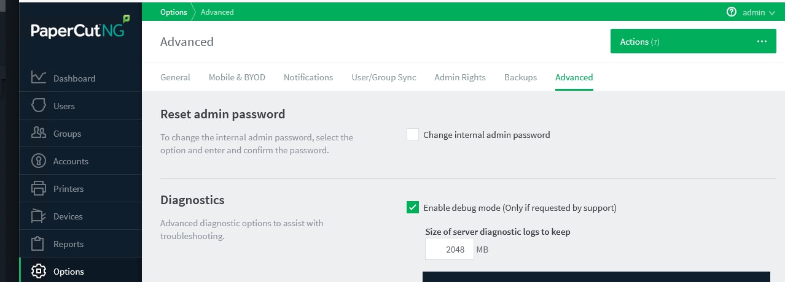The image size is (785, 282).
Task: Select the Devices icon in sidebar
Action: [x=39, y=216]
